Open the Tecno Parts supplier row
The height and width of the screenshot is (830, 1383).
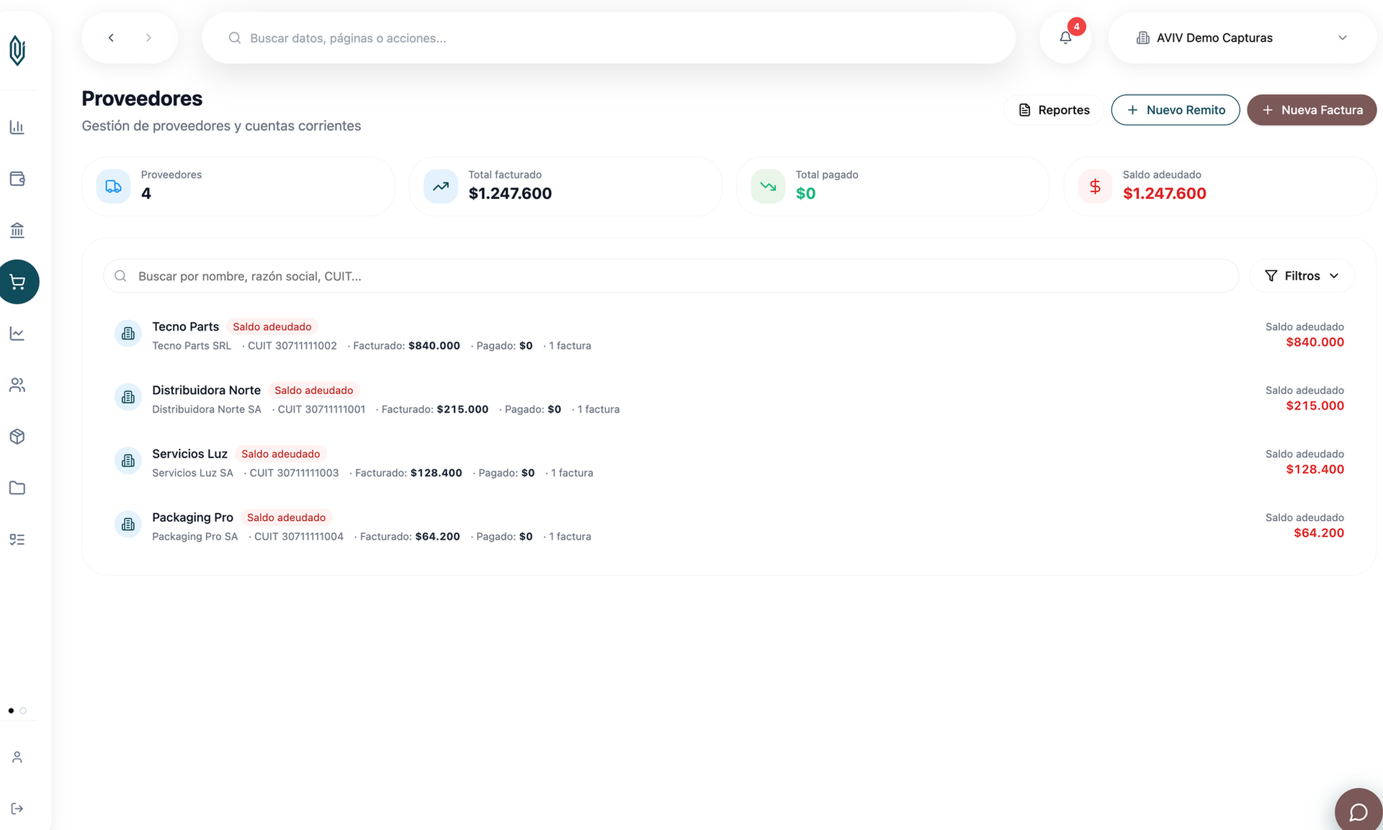coord(729,335)
